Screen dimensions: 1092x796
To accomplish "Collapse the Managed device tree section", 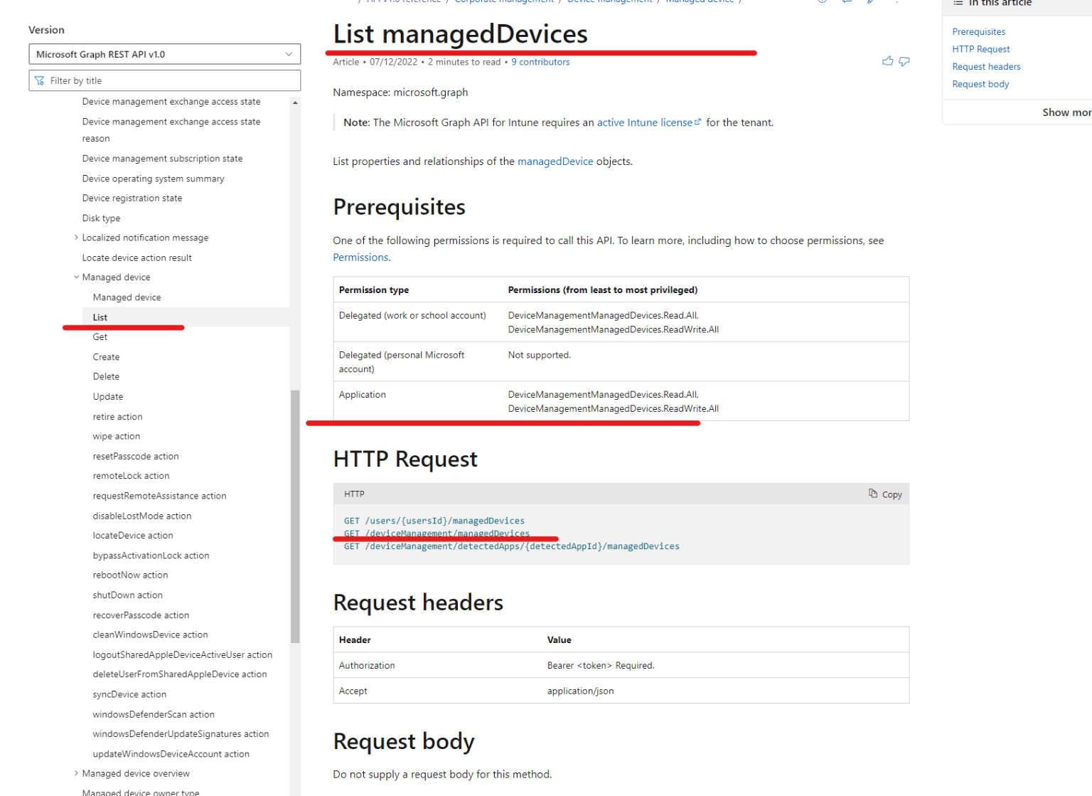I will tap(76, 277).
